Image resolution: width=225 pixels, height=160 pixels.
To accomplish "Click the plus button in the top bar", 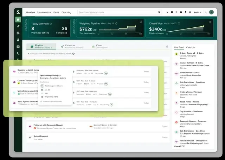I will [x=206, y=12].
